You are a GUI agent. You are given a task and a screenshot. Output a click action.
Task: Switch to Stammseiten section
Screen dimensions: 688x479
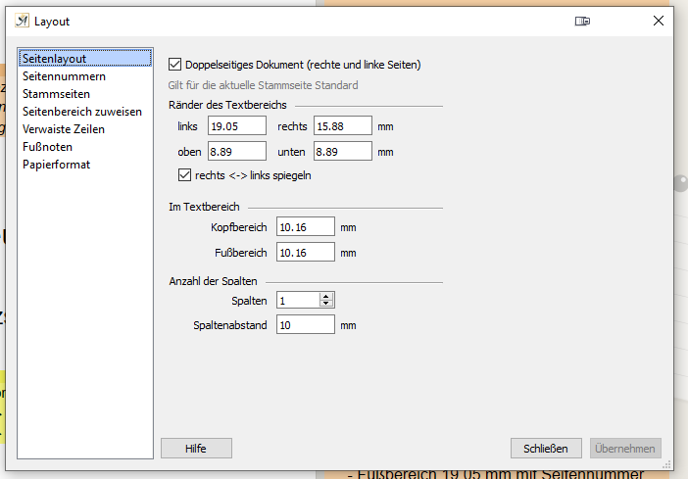[57, 94]
